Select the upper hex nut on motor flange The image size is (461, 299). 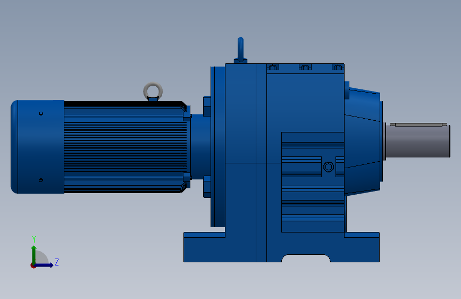[207, 106]
